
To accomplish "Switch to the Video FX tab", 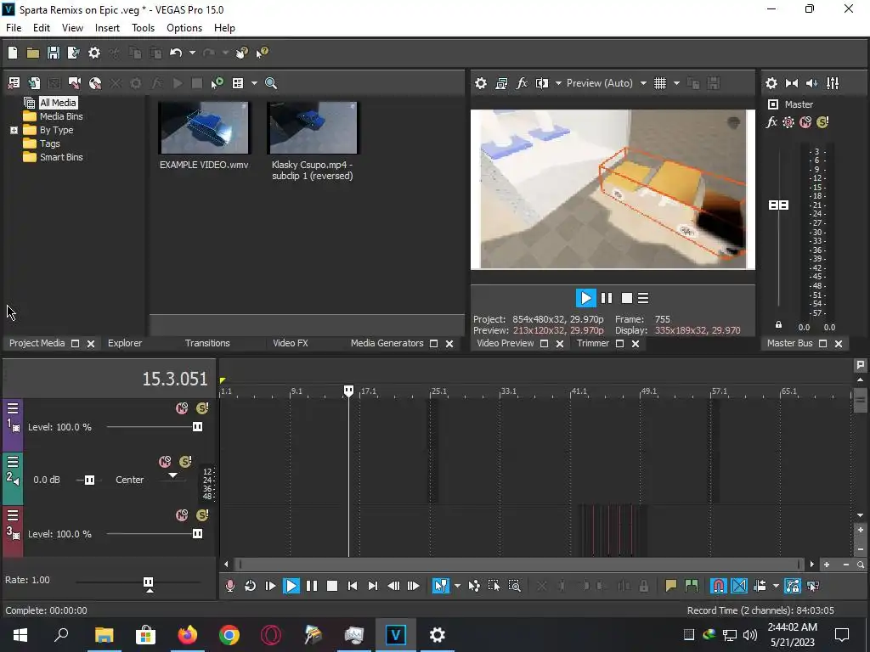I will 291,343.
